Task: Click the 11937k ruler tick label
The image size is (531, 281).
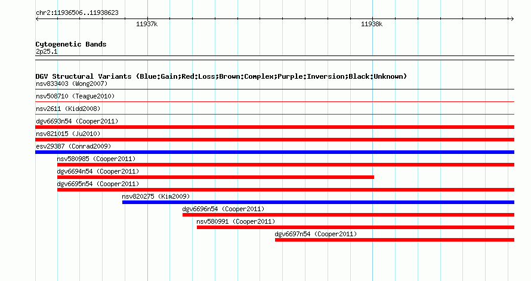Action: point(147,24)
